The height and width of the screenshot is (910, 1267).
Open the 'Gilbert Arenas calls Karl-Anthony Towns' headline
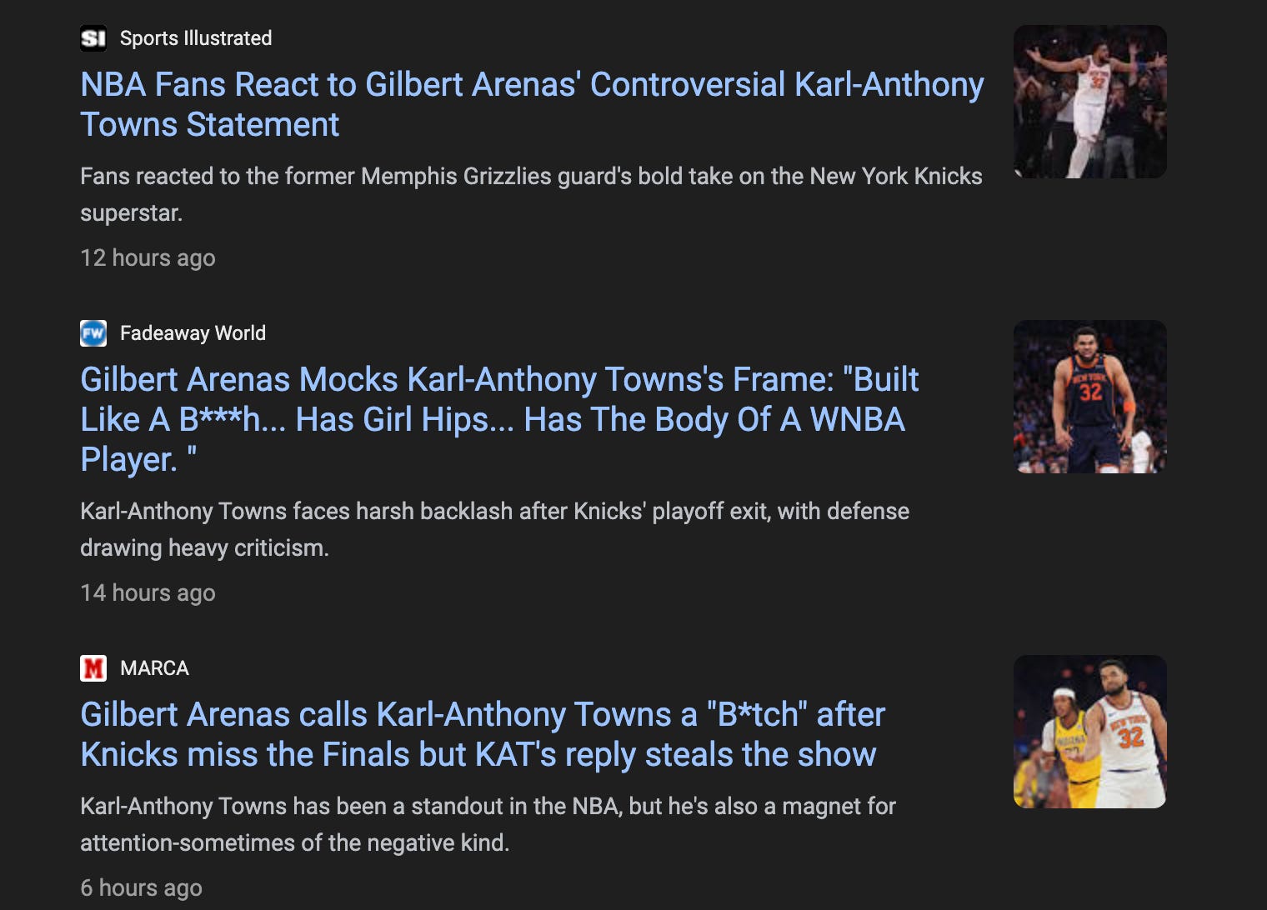483,734
